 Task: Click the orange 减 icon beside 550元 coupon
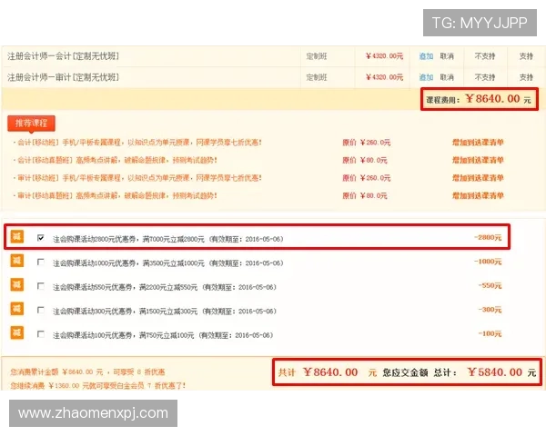(17, 284)
